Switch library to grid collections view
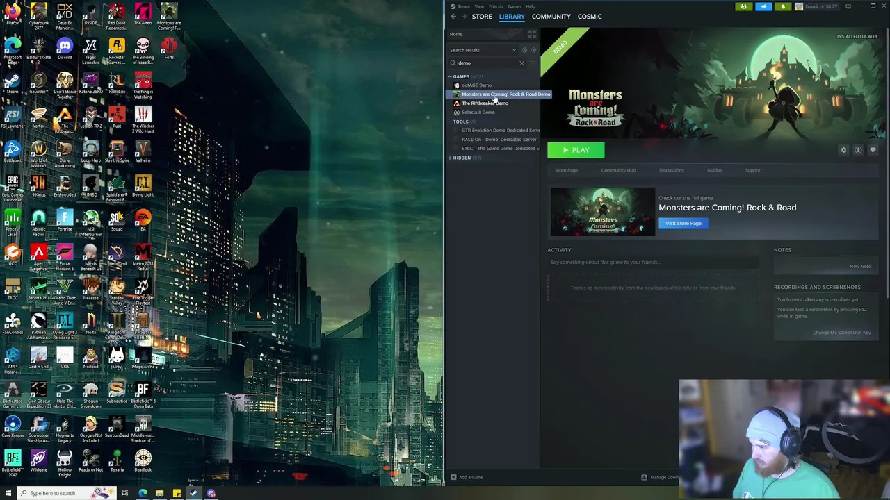Viewport: 890px width, 500px height. tap(532, 34)
